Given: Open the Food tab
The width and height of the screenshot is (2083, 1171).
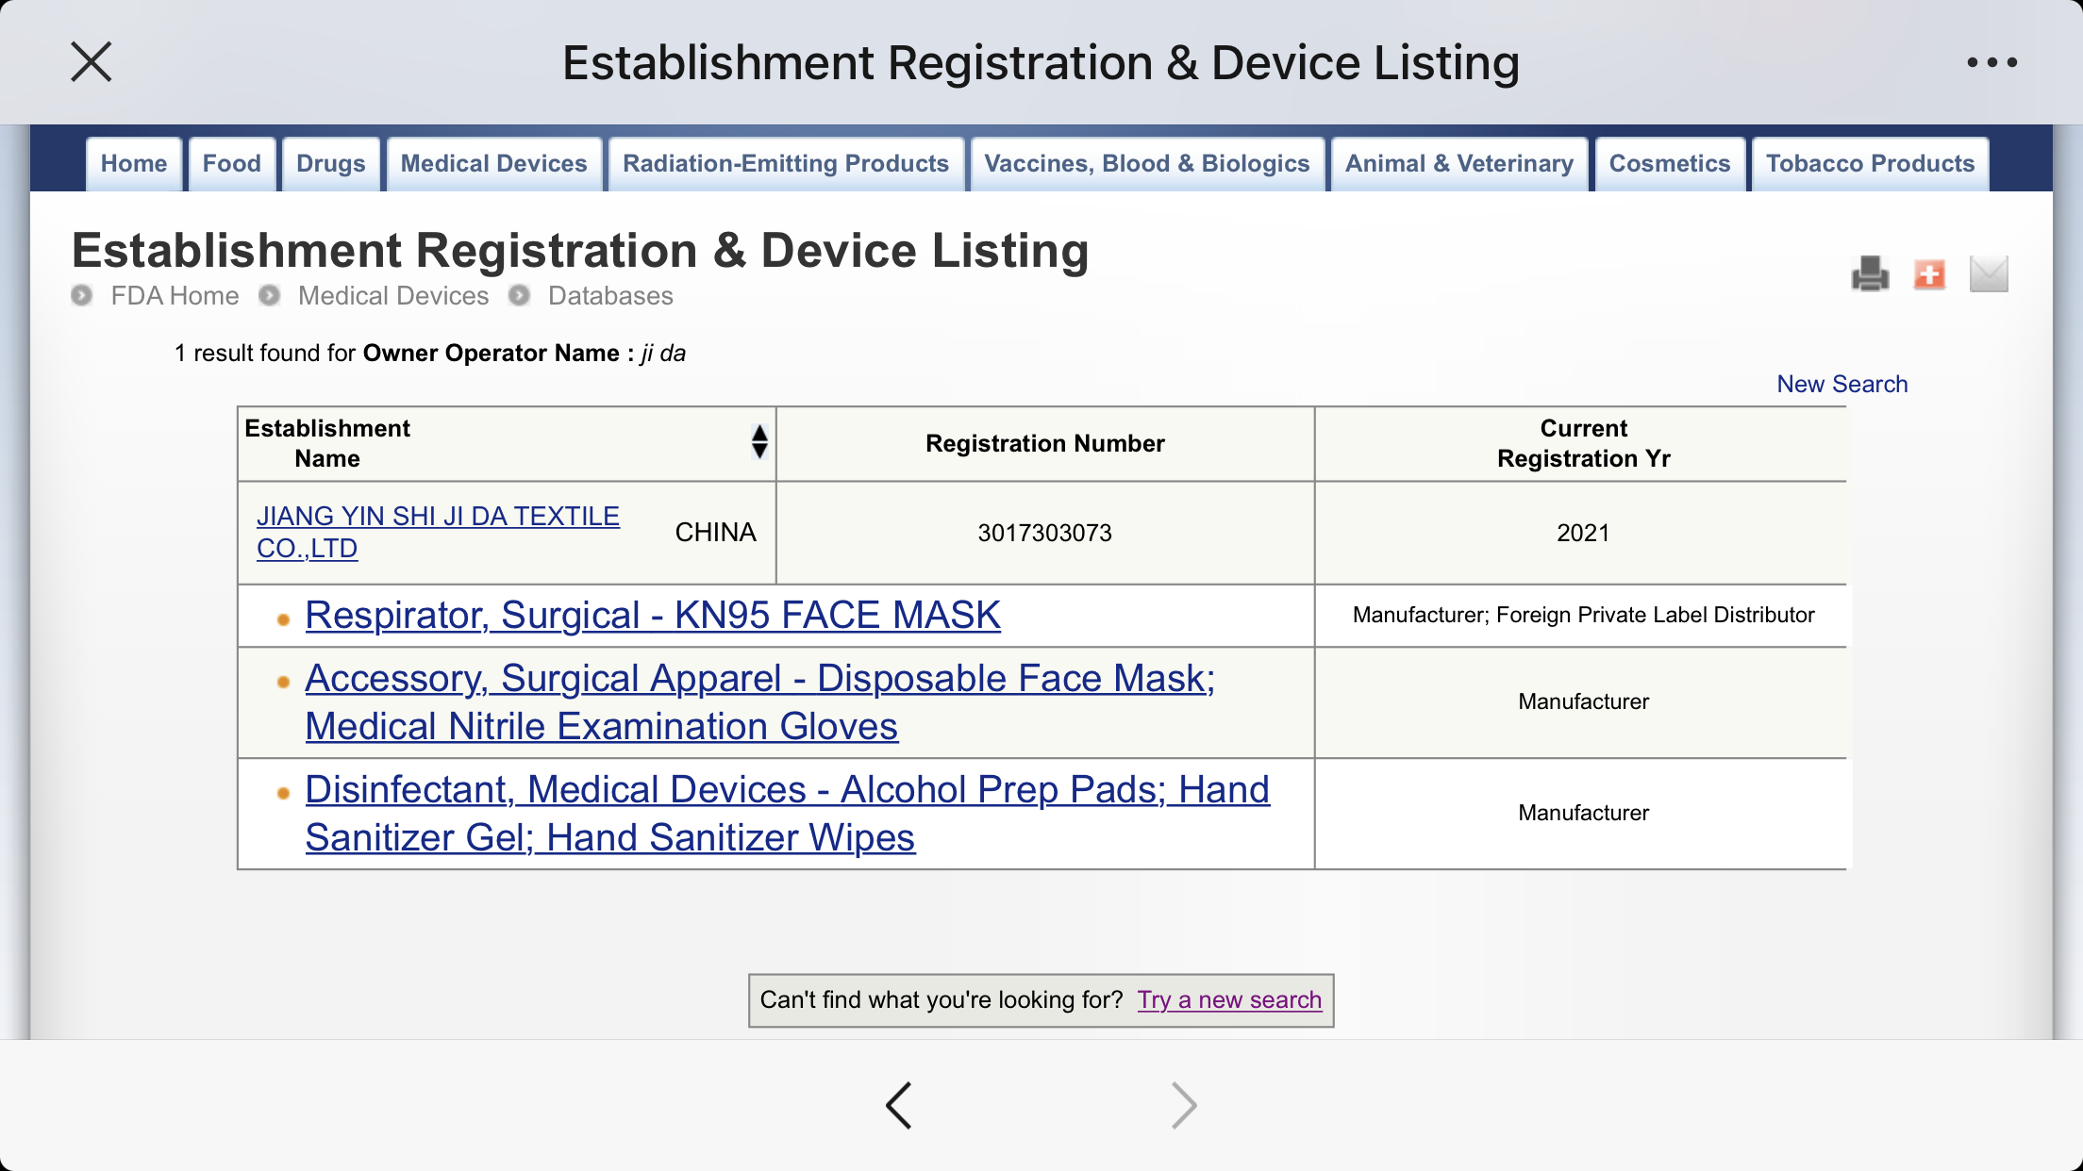Looking at the screenshot, I should 232,164.
